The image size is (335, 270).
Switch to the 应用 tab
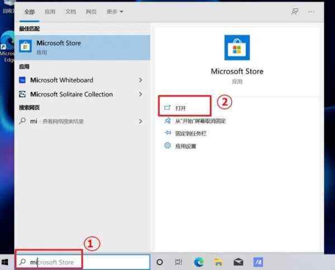click(x=50, y=12)
